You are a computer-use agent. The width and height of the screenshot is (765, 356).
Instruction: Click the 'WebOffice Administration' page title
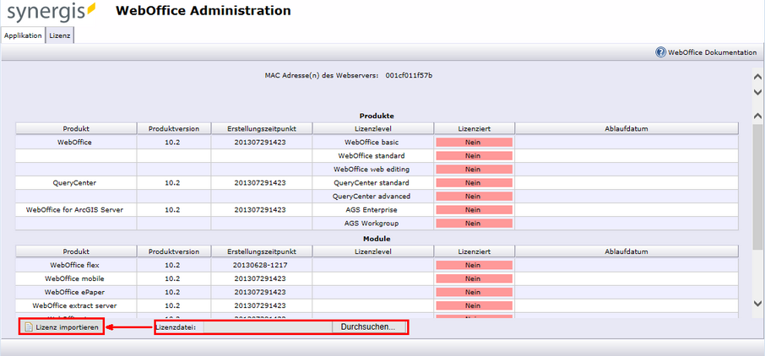pyautogui.click(x=203, y=10)
